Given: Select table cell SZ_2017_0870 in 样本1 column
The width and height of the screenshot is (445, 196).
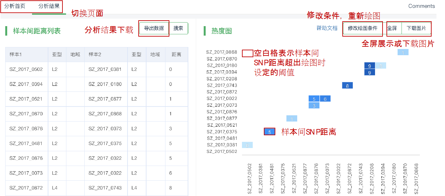Looking at the screenshot, I should click(x=26, y=114).
